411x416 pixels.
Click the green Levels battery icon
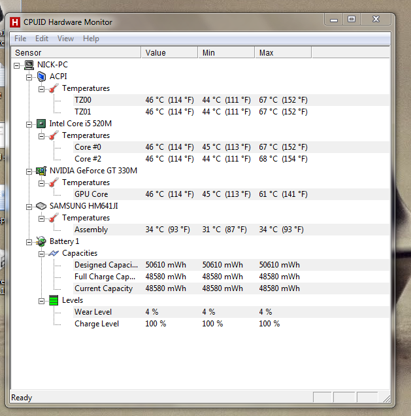click(x=54, y=300)
